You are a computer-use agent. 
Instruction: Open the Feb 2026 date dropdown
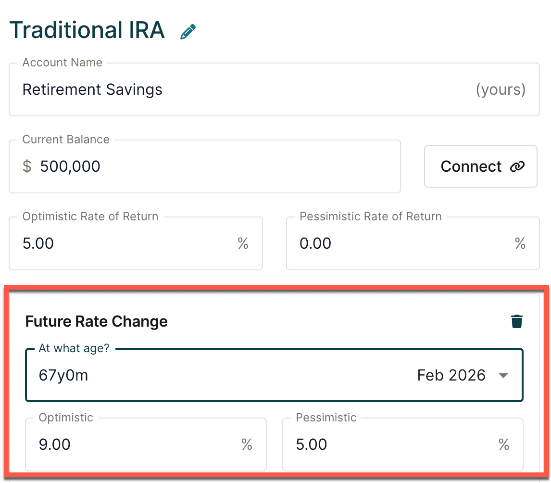click(451, 375)
